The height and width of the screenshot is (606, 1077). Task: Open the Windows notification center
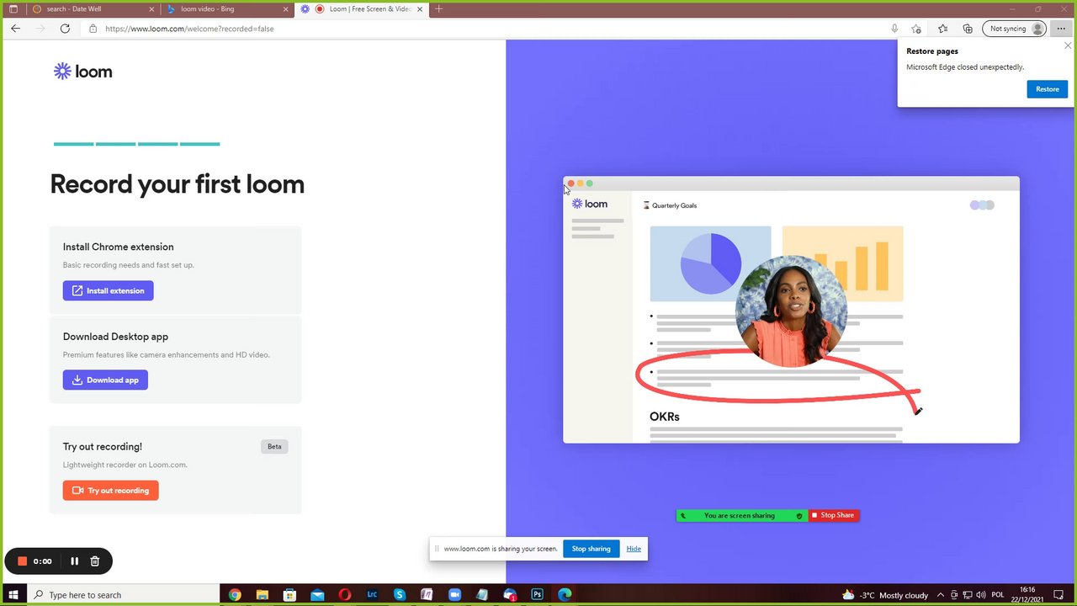point(1059,595)
